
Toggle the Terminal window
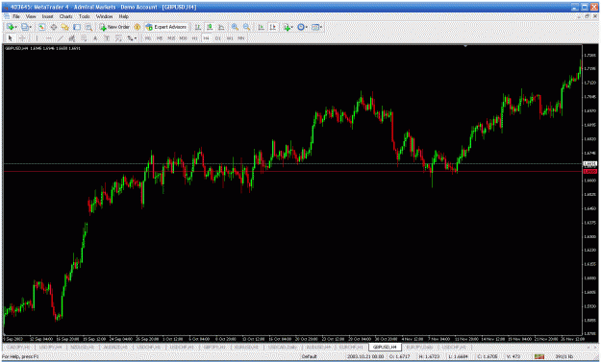point(77,27)
